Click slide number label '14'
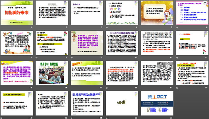This screenshot has height=119, width=209. [x=66, y=88]
